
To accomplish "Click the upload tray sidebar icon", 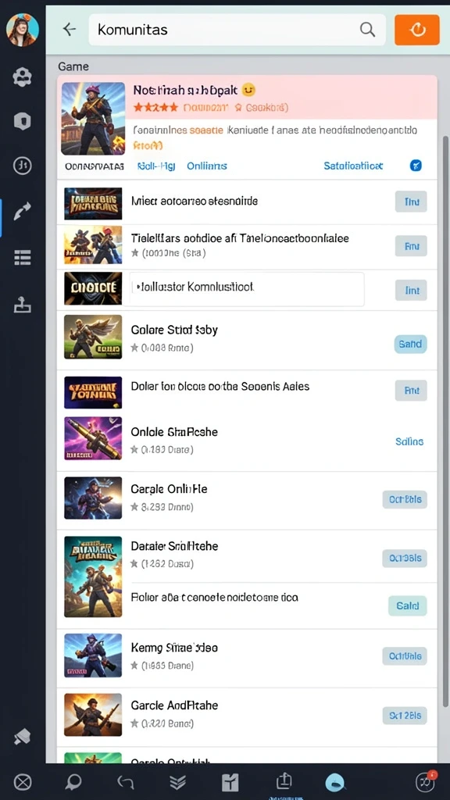I will (23, 305).
